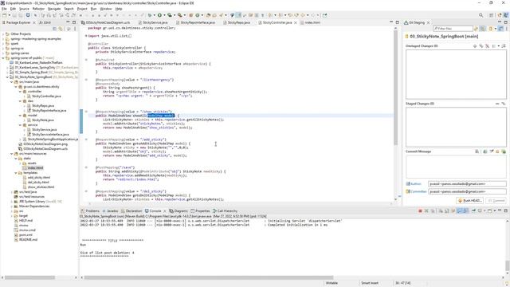Screen dimensions: 510x287
Task: Click the Filter files input field
Action: coord(453,29)
